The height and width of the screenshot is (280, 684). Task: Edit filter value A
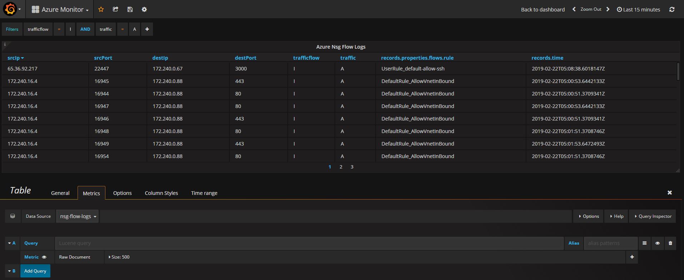pyautogui.click(x=134, y=29)
